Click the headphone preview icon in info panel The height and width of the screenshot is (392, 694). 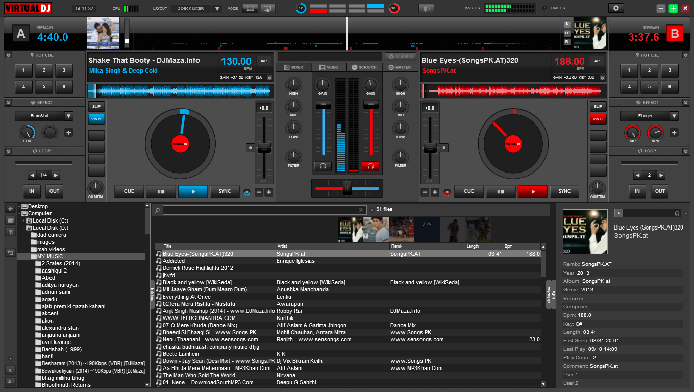[677, 213]
